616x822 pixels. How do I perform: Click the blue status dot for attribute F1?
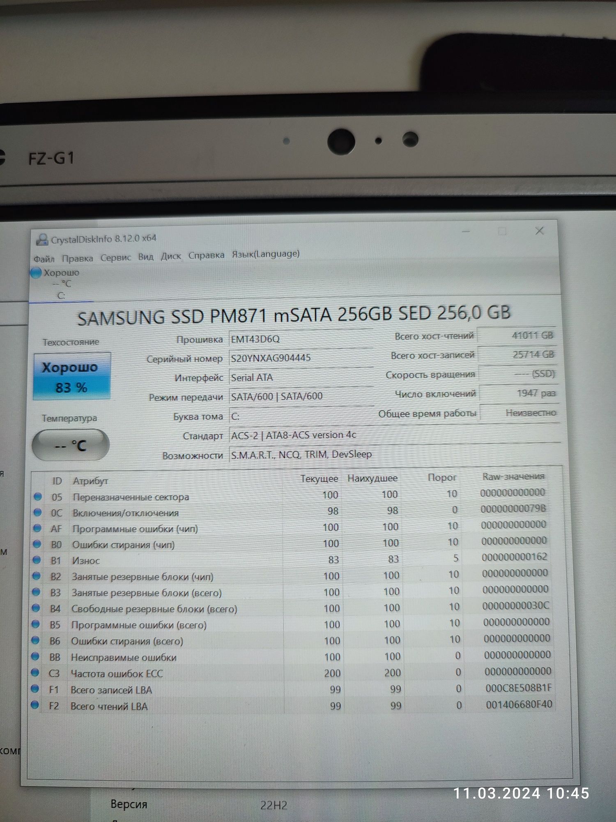pyautogui.click(x=35, y=689)
